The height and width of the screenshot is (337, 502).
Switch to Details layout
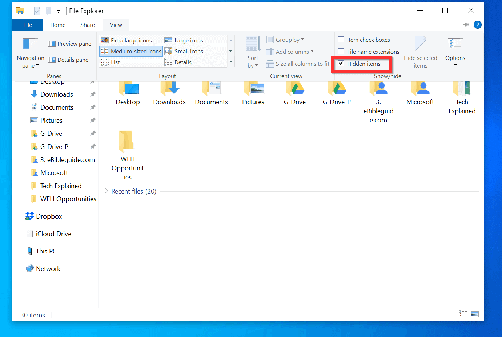pos(183,62)
